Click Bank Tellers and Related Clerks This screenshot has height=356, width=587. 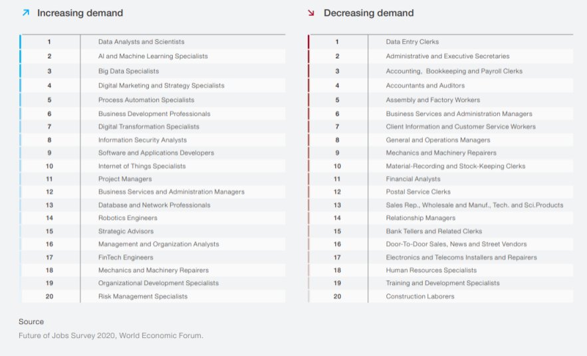(434, 231)
